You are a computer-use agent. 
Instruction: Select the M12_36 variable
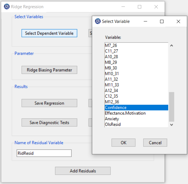point(136,102)
